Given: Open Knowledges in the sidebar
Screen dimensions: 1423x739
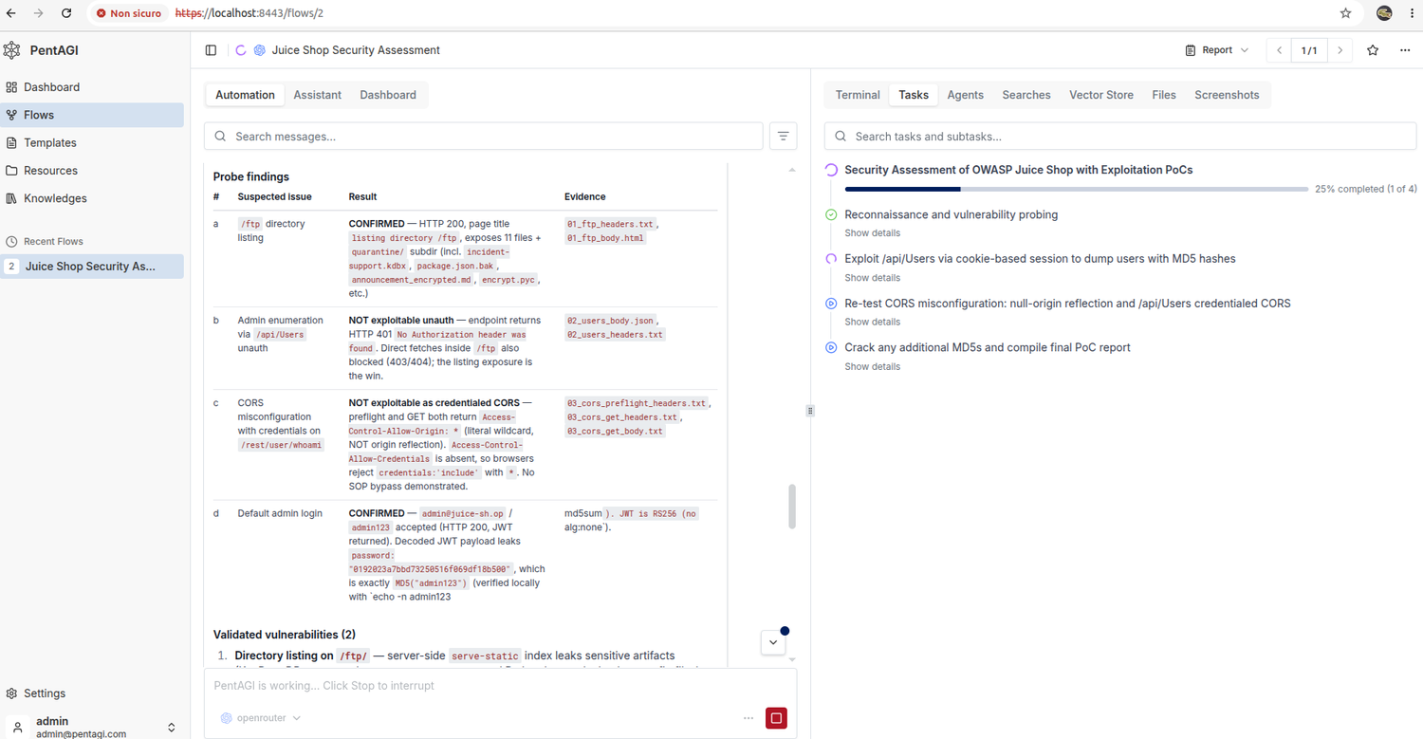Looking at the screenshot, I should coord(92,198).
